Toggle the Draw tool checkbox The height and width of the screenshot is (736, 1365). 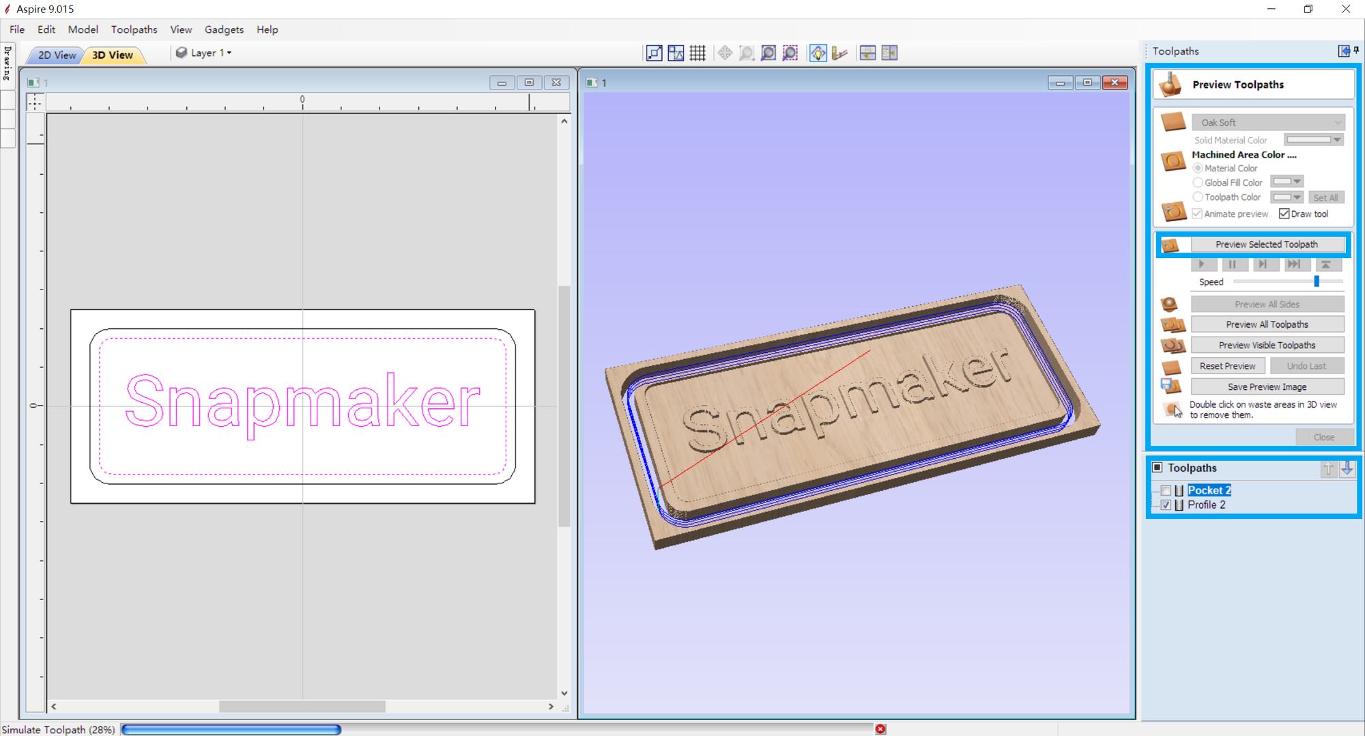tap(1284, 214)
